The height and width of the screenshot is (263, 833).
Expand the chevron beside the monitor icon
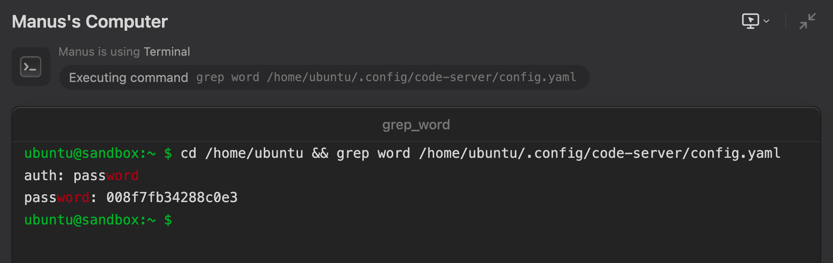[766, 21]
